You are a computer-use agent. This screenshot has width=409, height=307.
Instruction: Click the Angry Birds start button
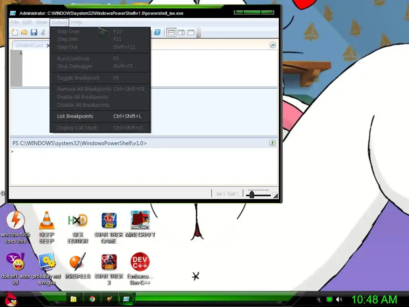click(11, 299)
